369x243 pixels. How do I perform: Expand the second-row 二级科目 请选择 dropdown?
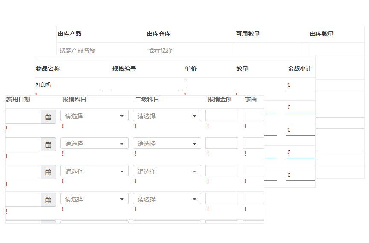167,143
